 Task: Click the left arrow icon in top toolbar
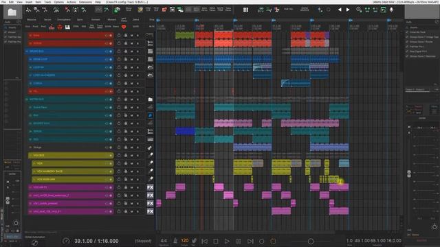[340, 10]
